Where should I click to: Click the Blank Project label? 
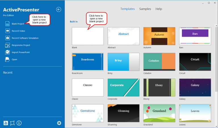(x=18, y=24)
